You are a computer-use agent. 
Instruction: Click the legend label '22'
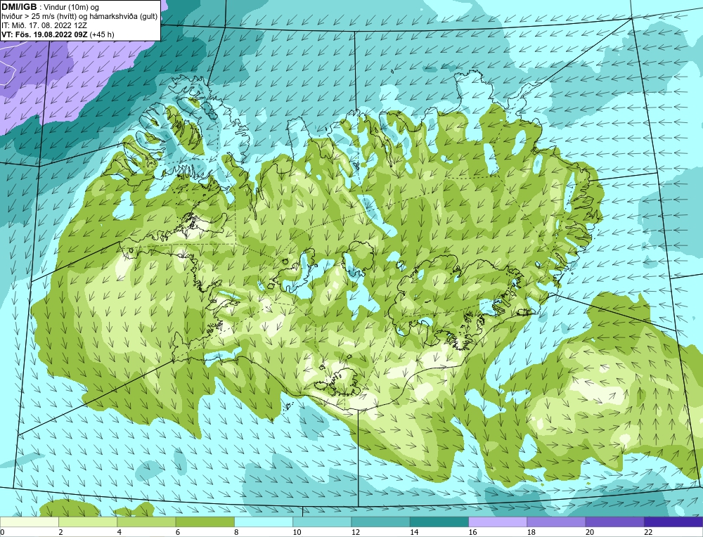coord(648,532)
